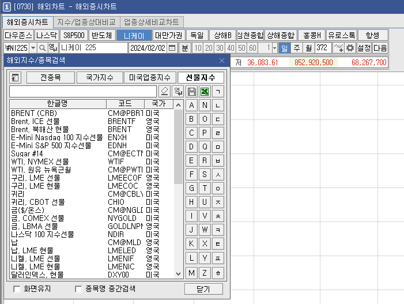Select the 10 minute interval button
The image size is (404, 304).
pyautogui.click(x=198, y=48)
